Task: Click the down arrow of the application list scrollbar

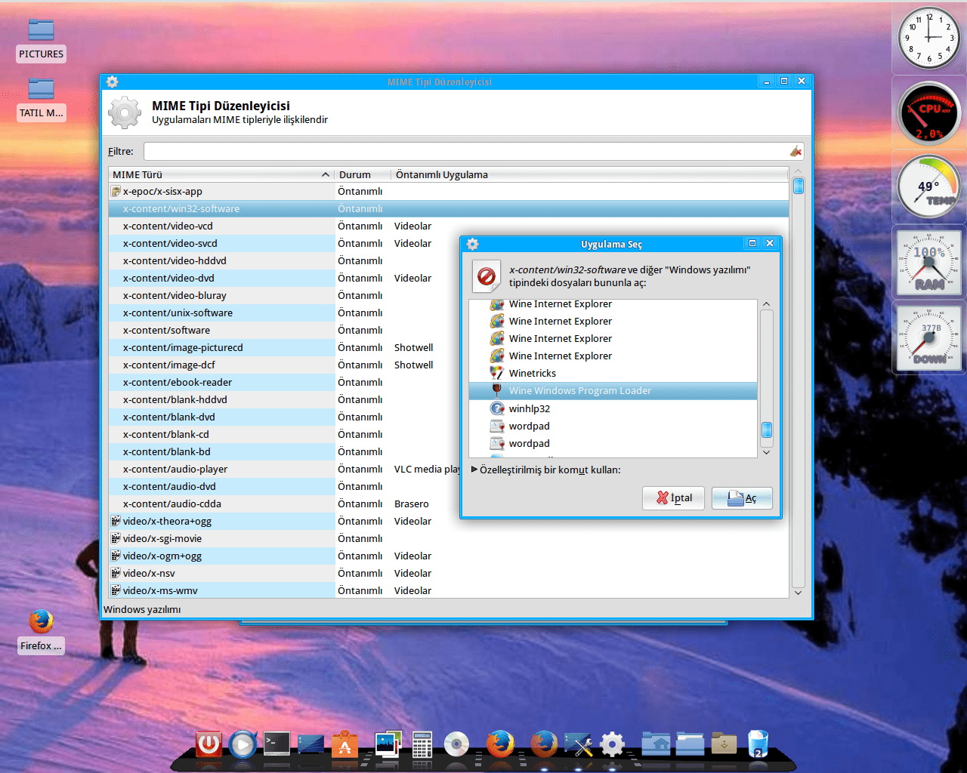Action: [x=766, y=452]
